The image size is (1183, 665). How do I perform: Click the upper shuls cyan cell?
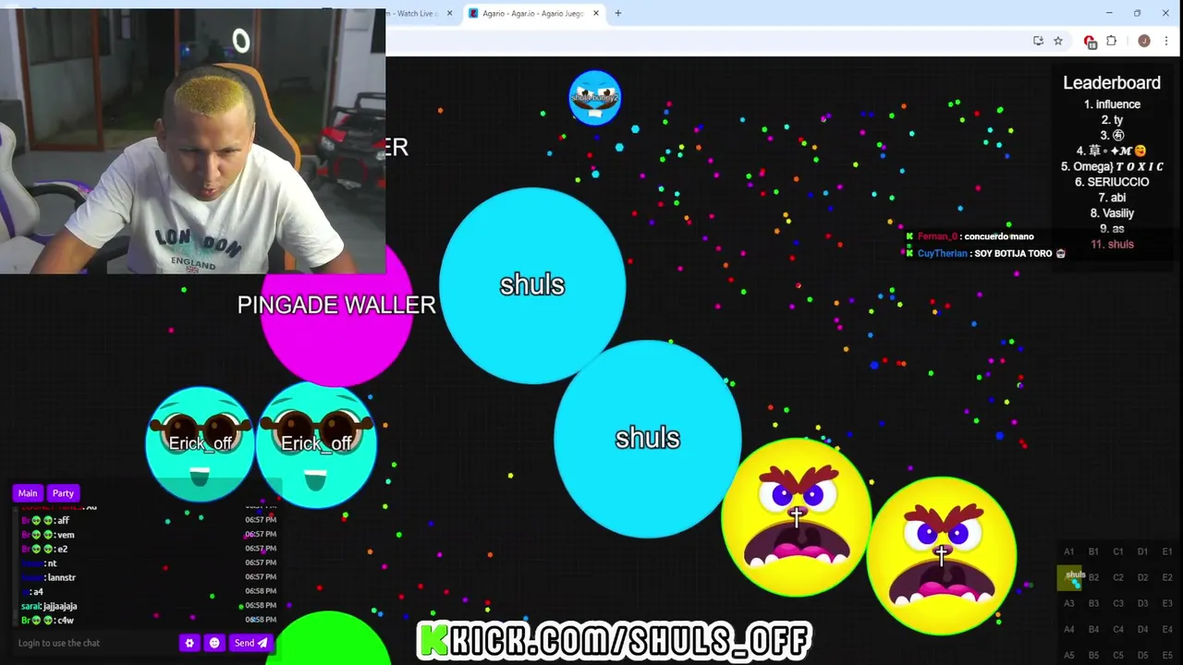click(532, 284)
